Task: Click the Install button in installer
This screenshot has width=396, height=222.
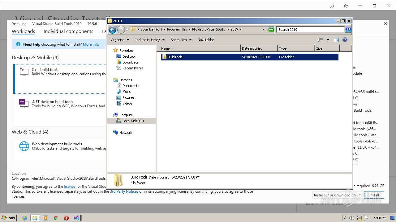Action: 374,195
